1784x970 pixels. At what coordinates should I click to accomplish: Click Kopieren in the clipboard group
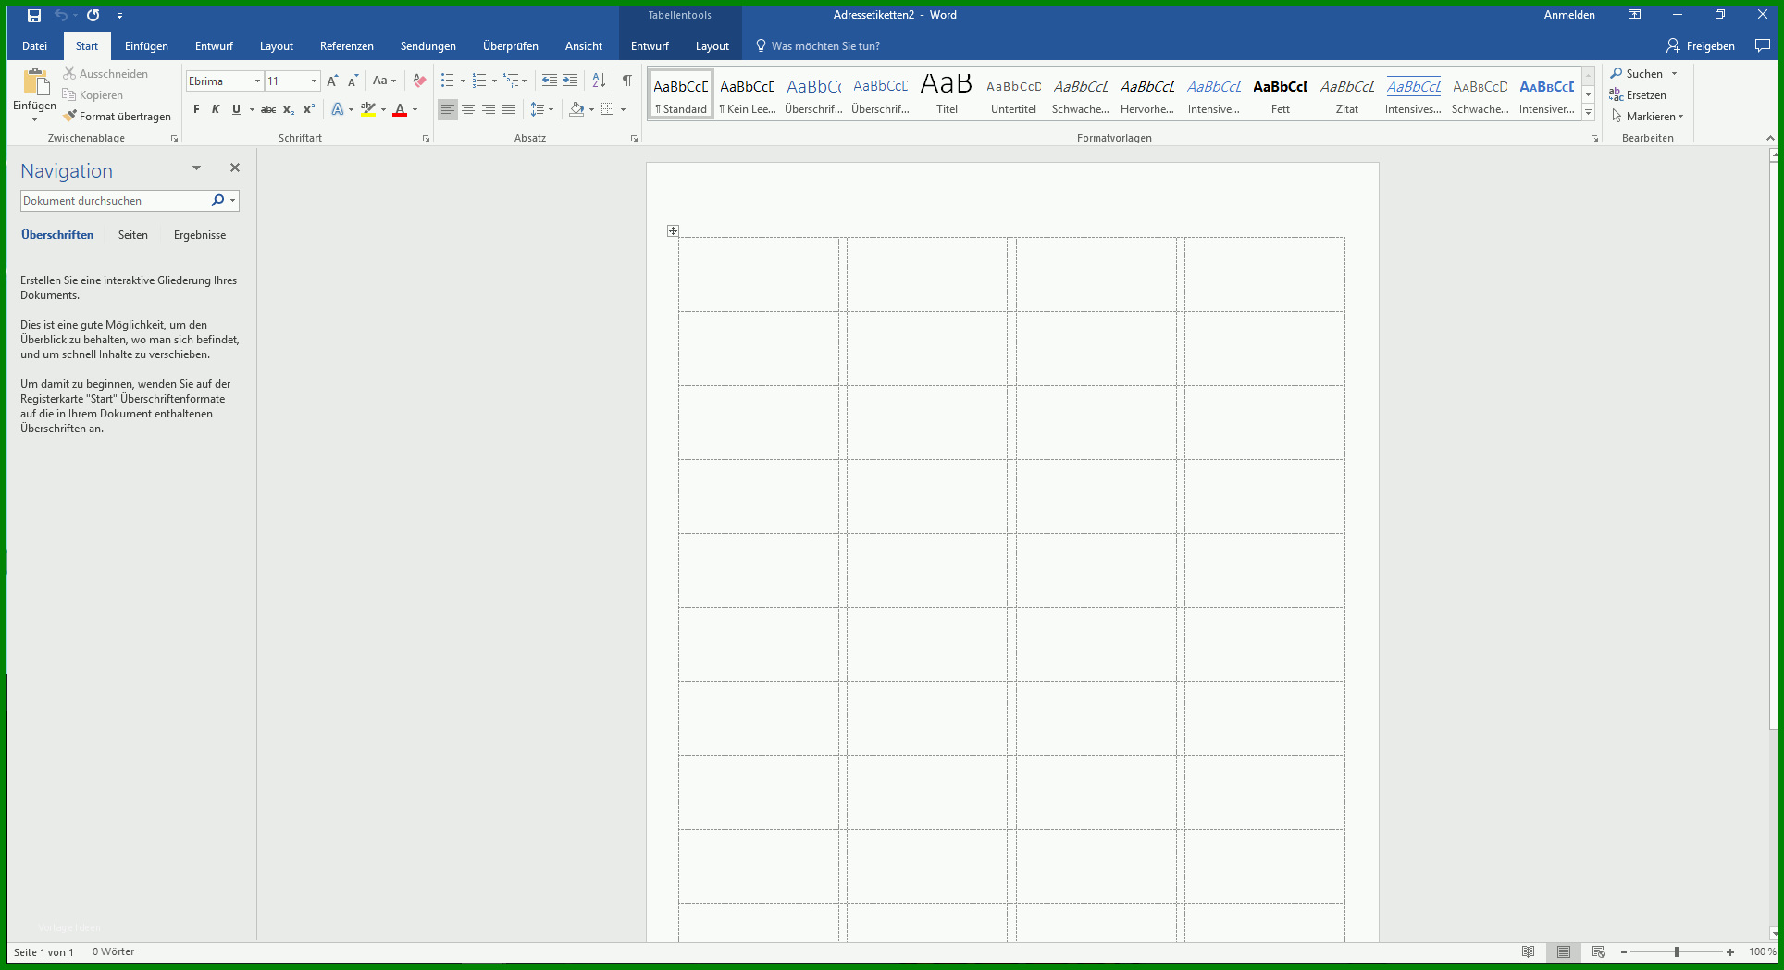[93, 94]
